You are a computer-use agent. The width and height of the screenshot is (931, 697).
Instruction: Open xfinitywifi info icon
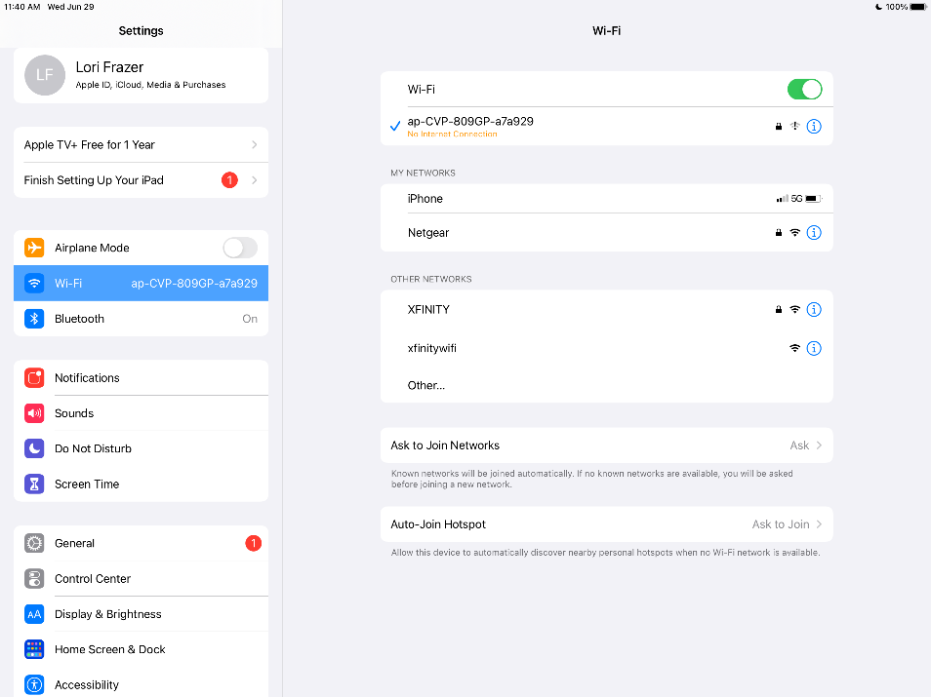[814, 348]
